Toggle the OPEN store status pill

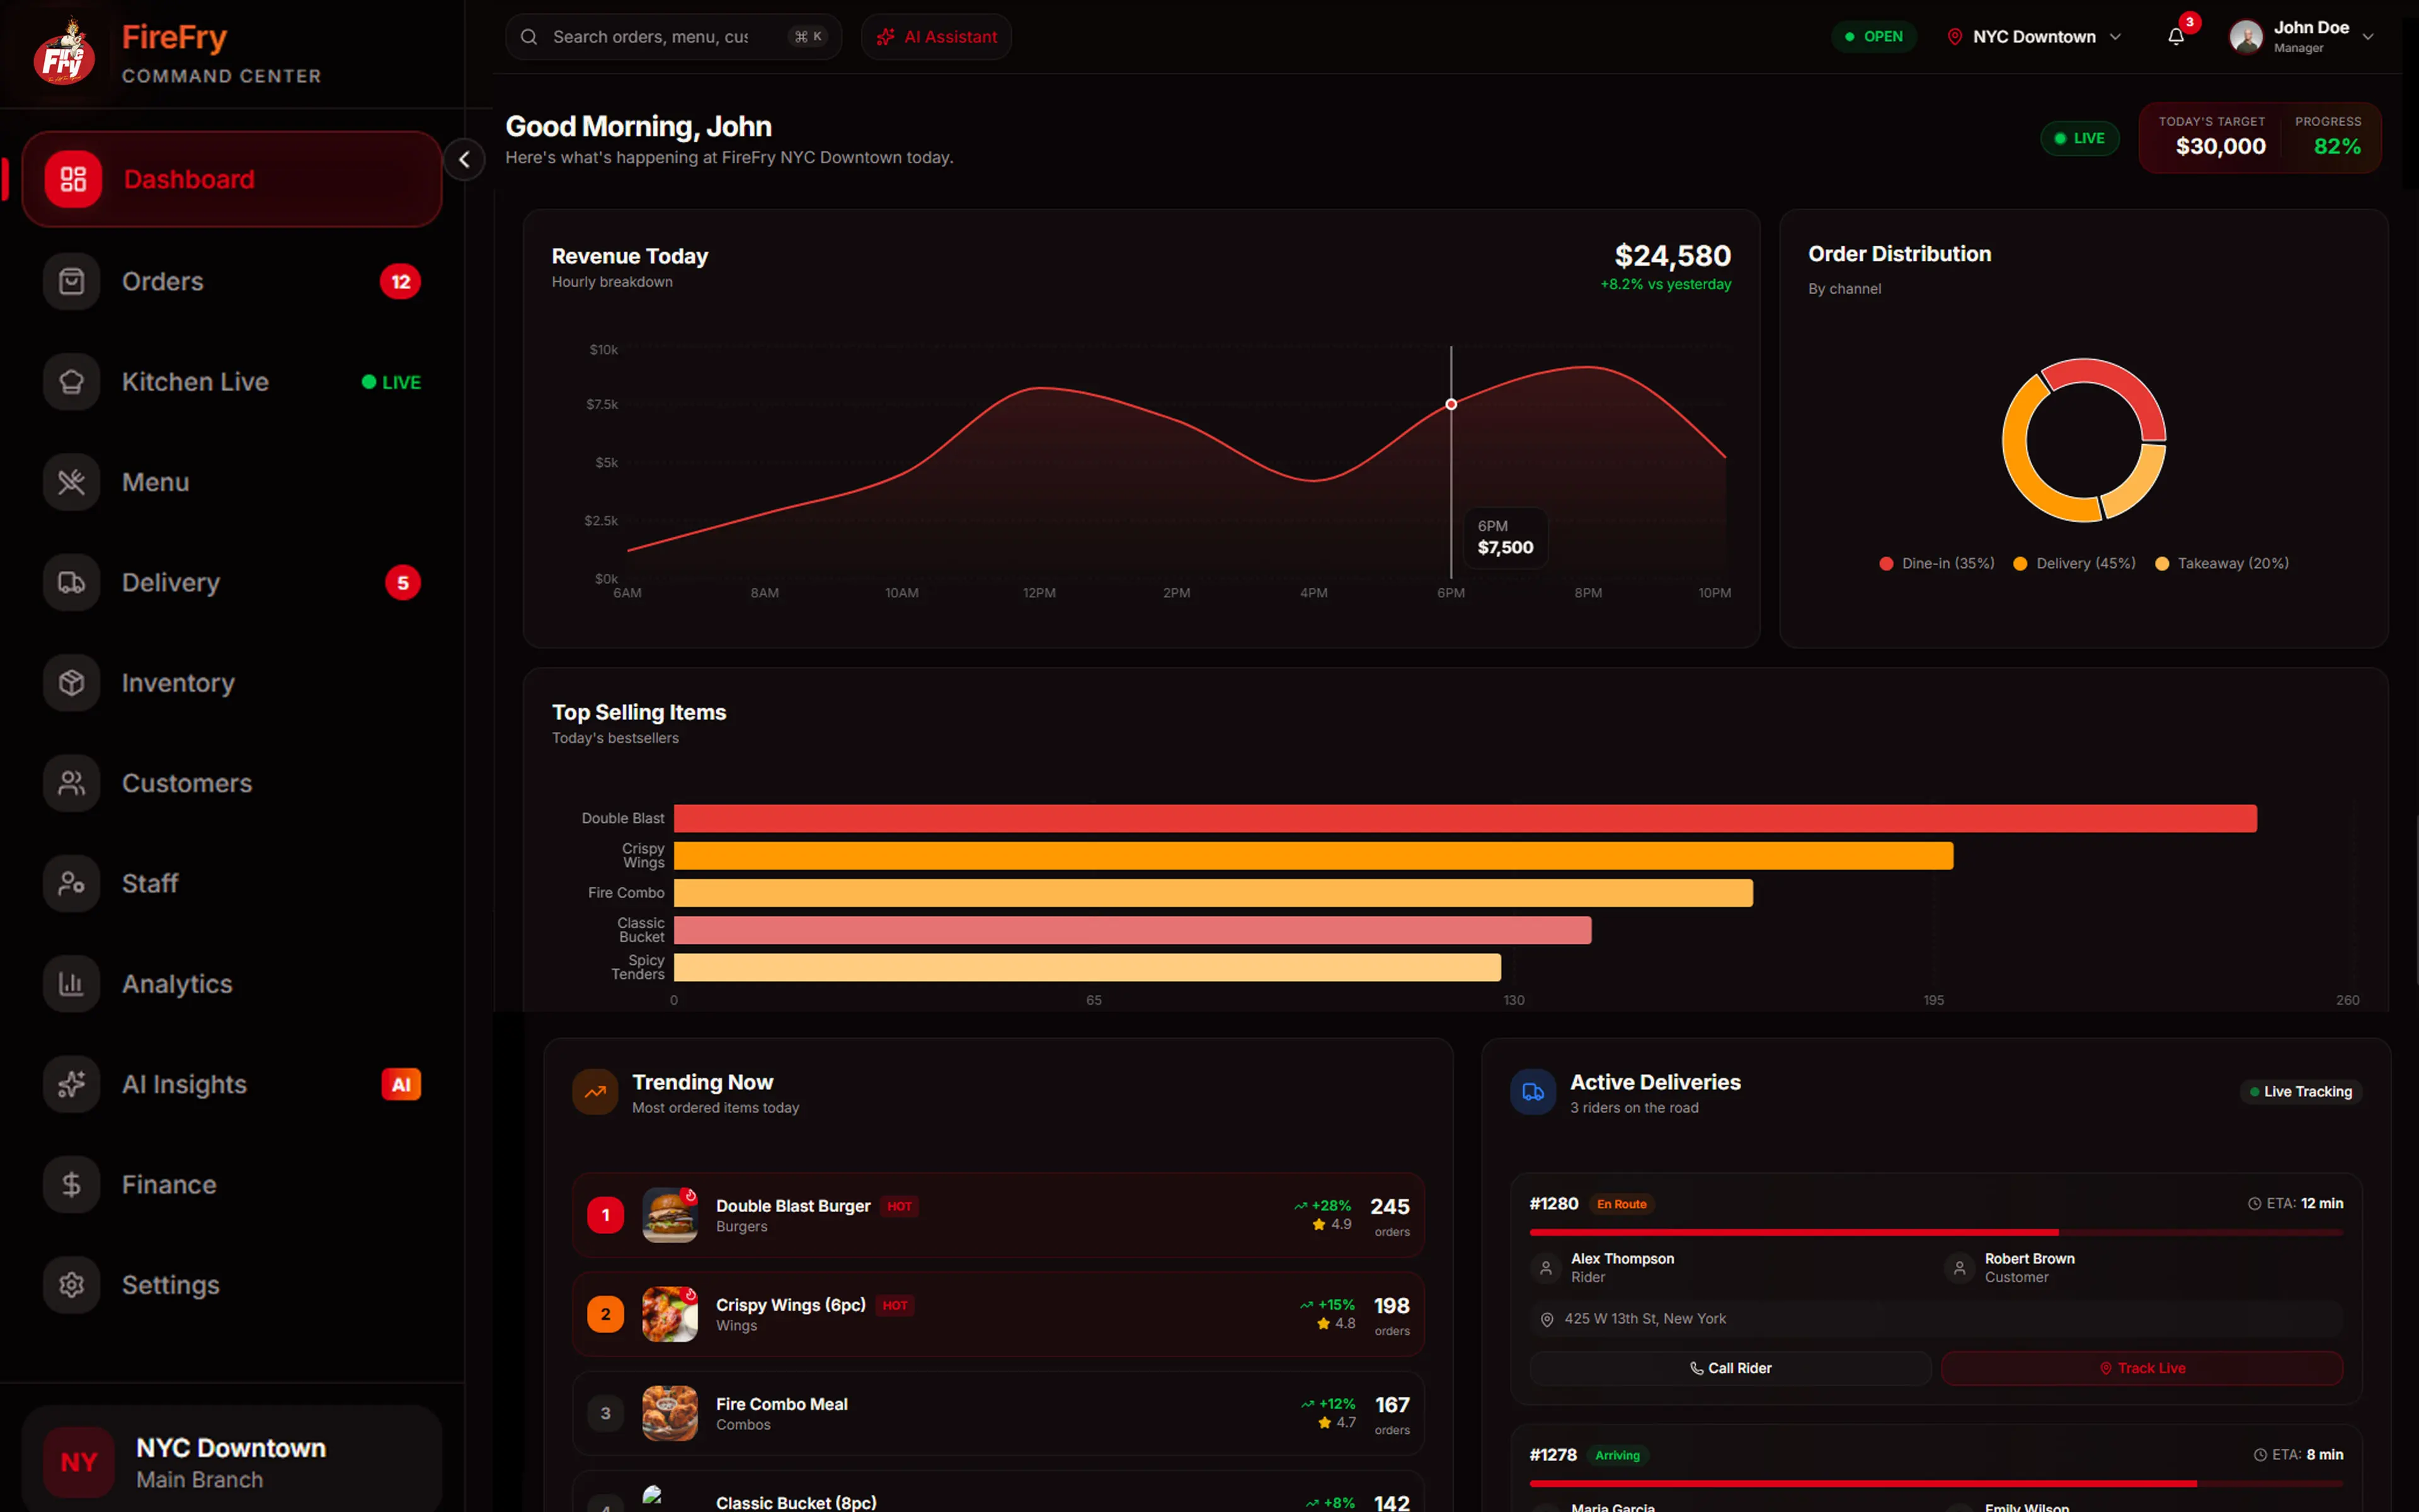[x=1873, y=37]
